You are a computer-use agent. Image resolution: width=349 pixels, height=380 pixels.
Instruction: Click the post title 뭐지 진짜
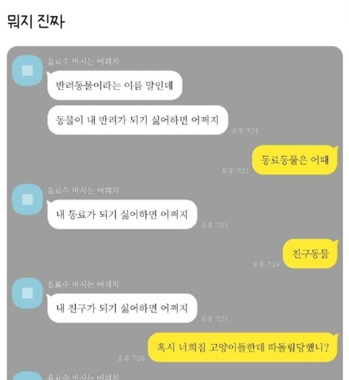pyautogui.click(x=36, y=21)
